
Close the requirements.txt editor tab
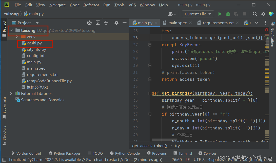(237, 23)
